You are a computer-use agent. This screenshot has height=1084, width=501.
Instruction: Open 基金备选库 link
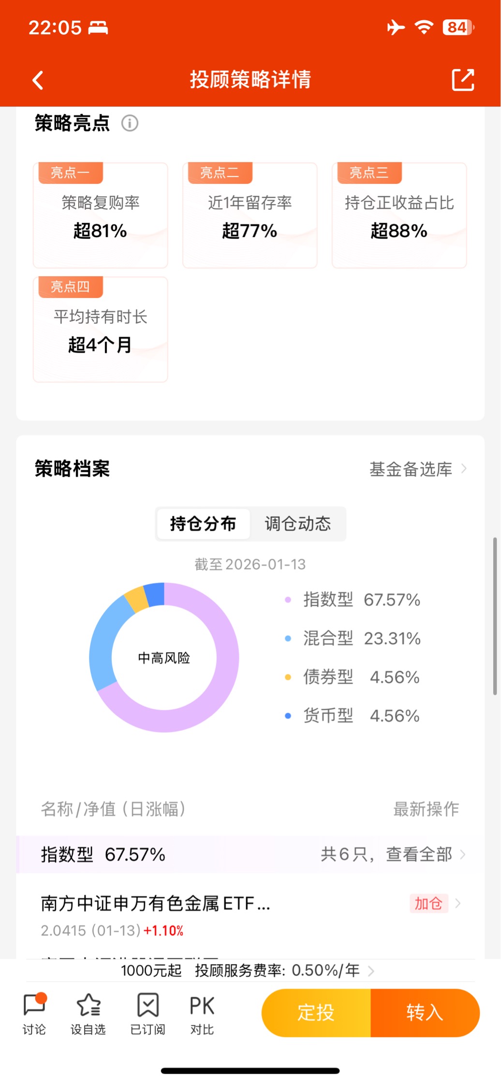coord(417,469)
